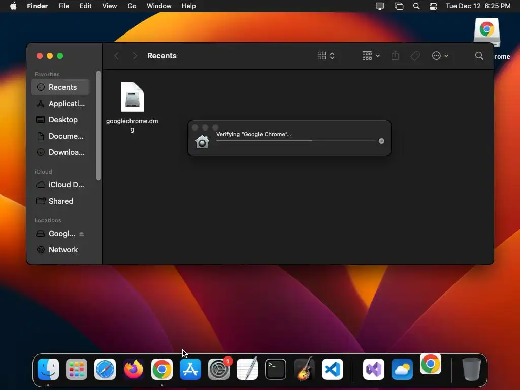Open System Settings with notification badge

(x=219, y=369)
